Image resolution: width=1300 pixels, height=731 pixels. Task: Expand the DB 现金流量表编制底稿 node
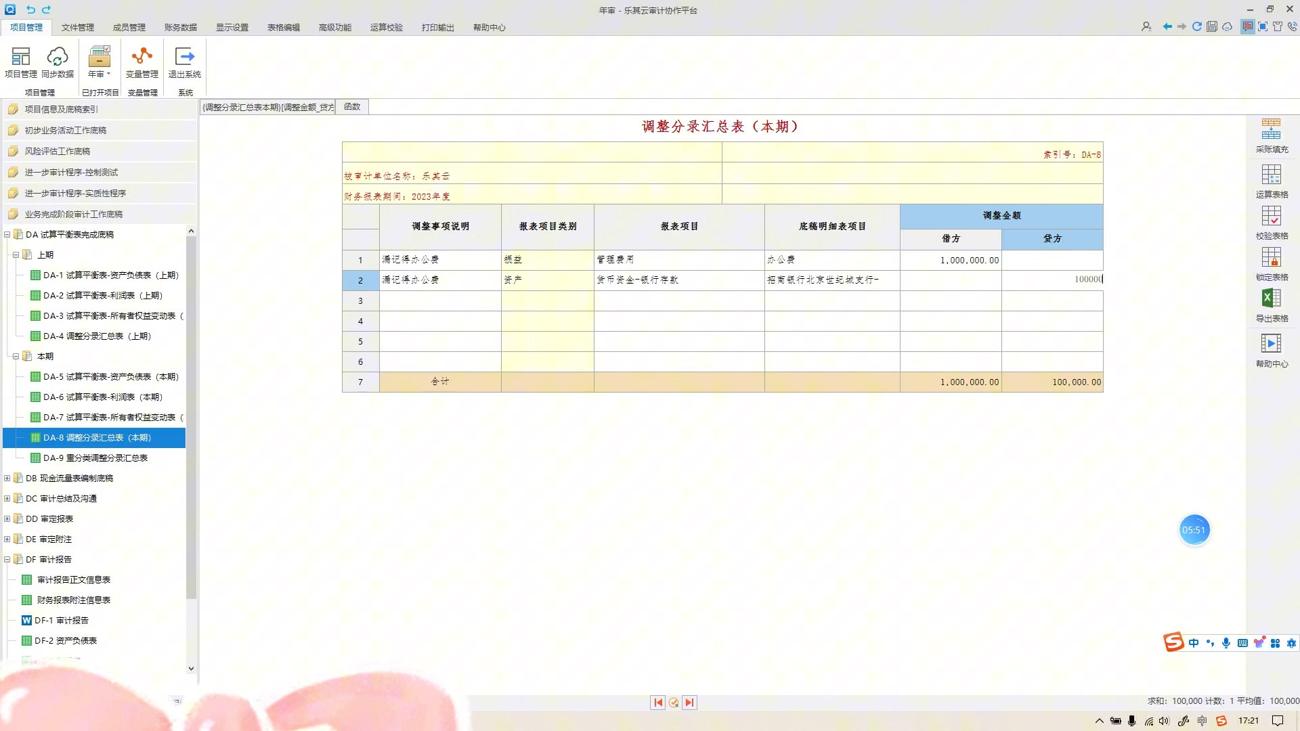[7, 479]
